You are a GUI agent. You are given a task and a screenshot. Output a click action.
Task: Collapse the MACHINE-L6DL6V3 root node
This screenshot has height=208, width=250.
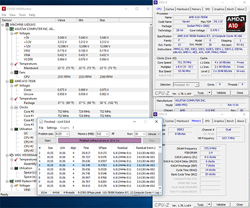coord(3,24)
